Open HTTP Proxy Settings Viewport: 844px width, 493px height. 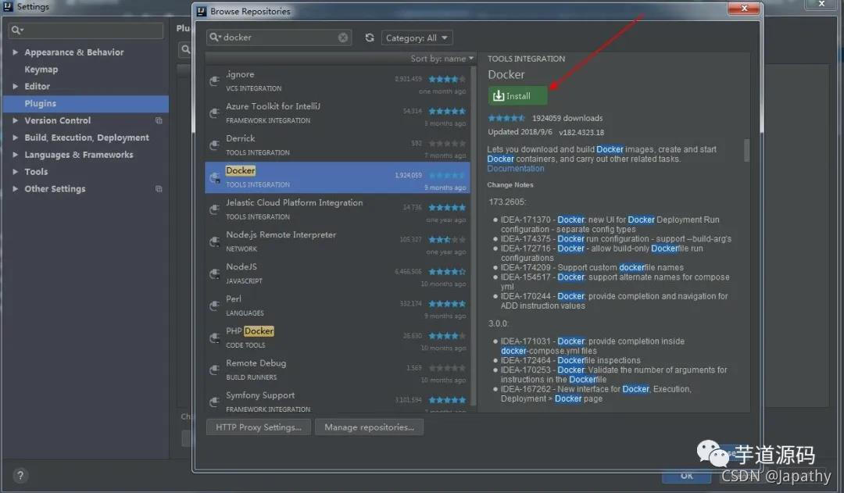(259, 427)
